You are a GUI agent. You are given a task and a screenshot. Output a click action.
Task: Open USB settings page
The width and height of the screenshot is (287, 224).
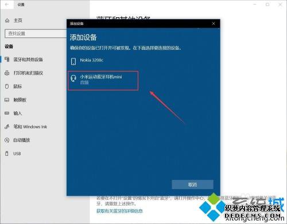pyautogui.click(x=17, y=154)
